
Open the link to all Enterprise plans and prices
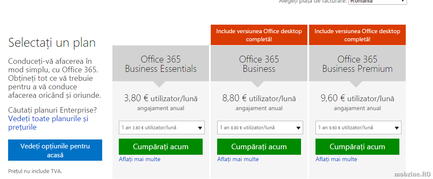coord(48,123)
